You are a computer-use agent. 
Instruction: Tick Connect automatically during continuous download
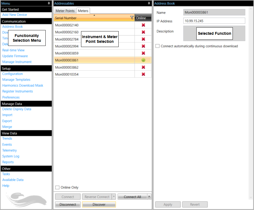(157, 46)
